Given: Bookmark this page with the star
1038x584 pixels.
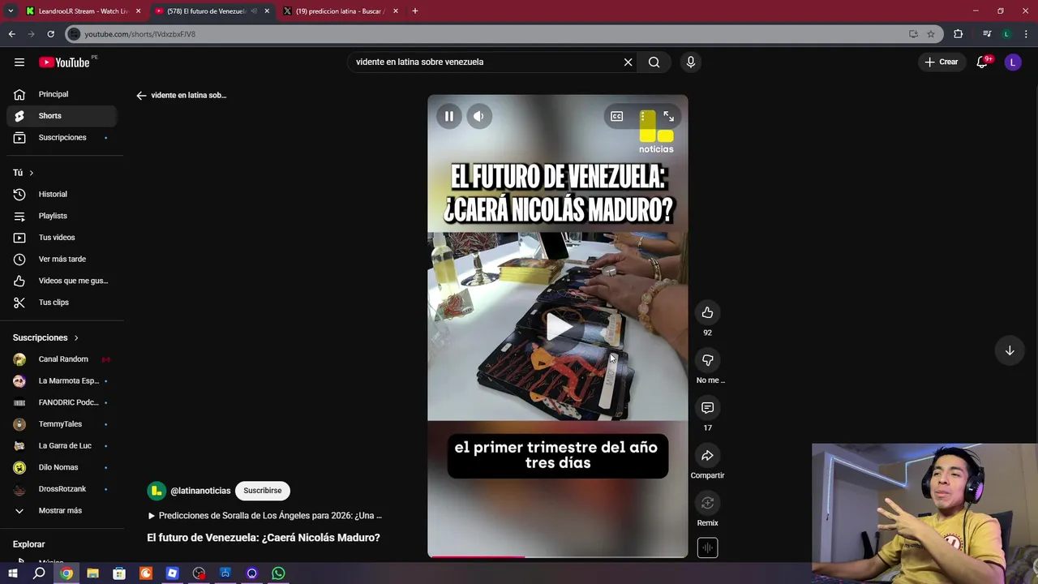Looking at the screenshot, I should [x=931, y=34].
